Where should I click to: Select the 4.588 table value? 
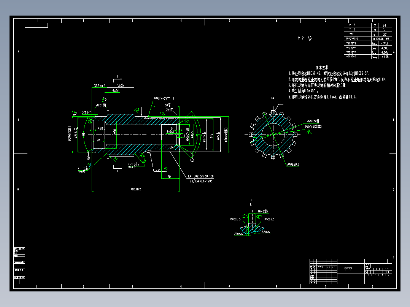click(385, 48)
